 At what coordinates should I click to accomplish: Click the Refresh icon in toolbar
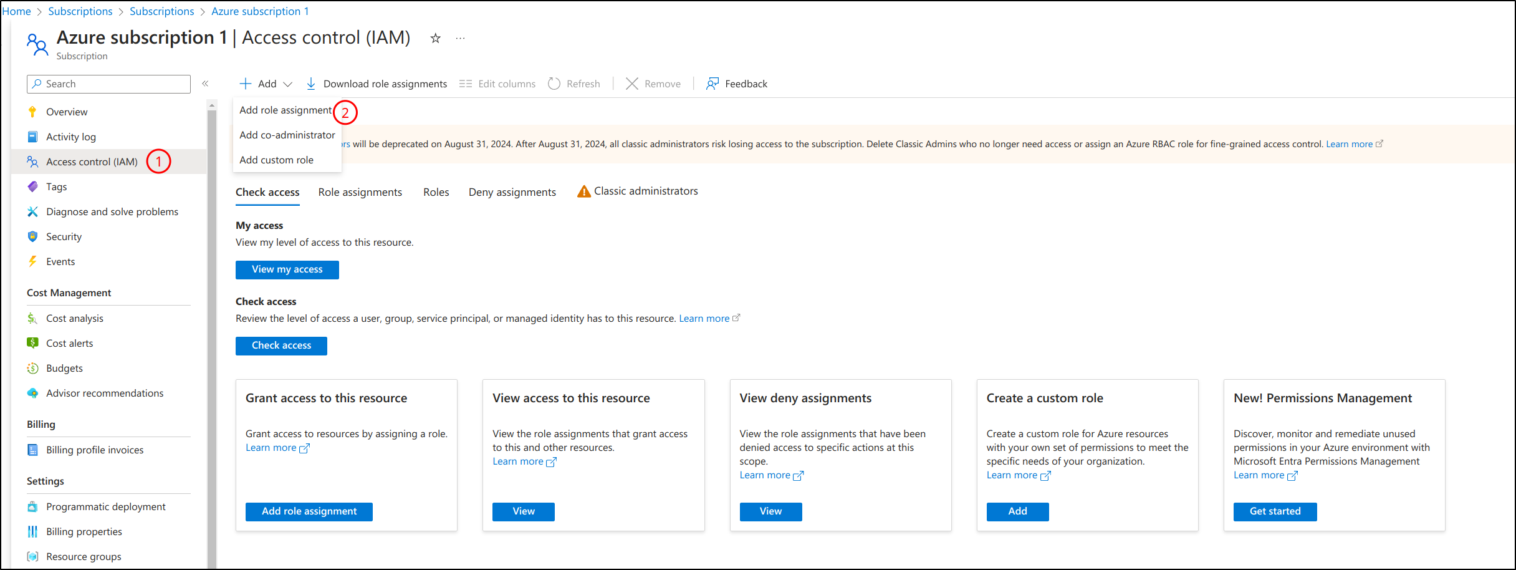(554, 84)
